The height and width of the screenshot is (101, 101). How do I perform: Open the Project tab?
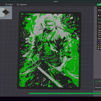coord(9,5)
